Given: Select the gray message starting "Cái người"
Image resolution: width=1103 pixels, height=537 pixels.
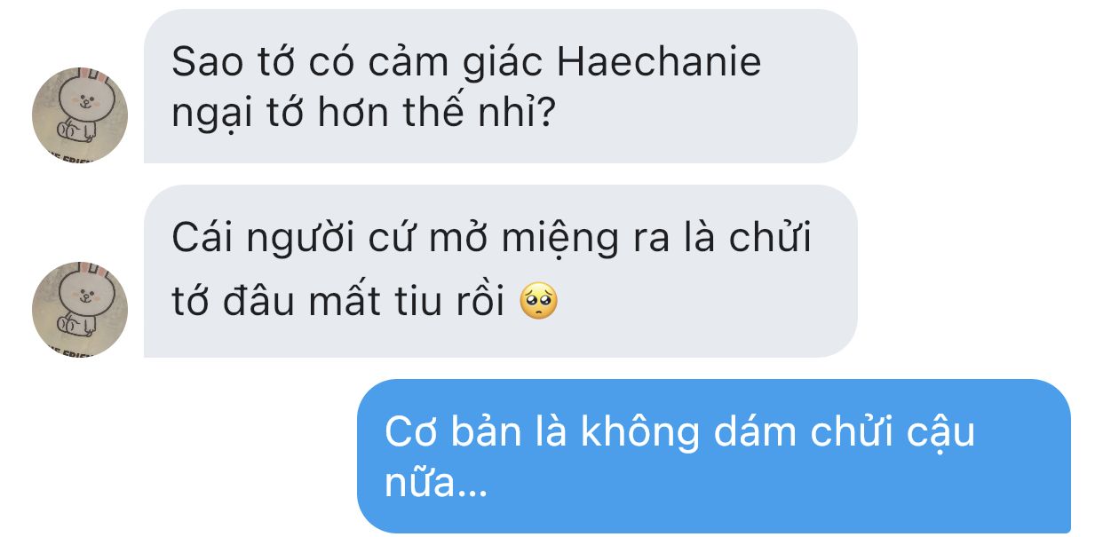Looking at the screenshot, I should click(501, 271).
